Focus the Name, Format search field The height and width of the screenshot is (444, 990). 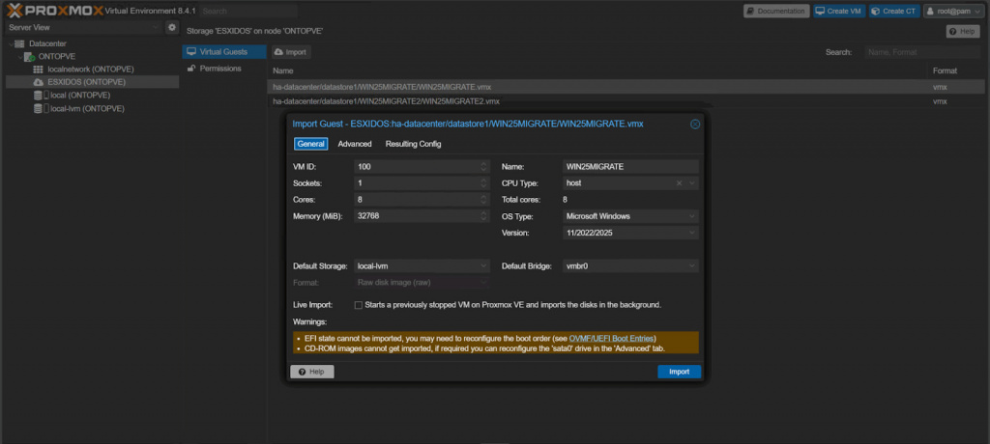pos(921,52)
